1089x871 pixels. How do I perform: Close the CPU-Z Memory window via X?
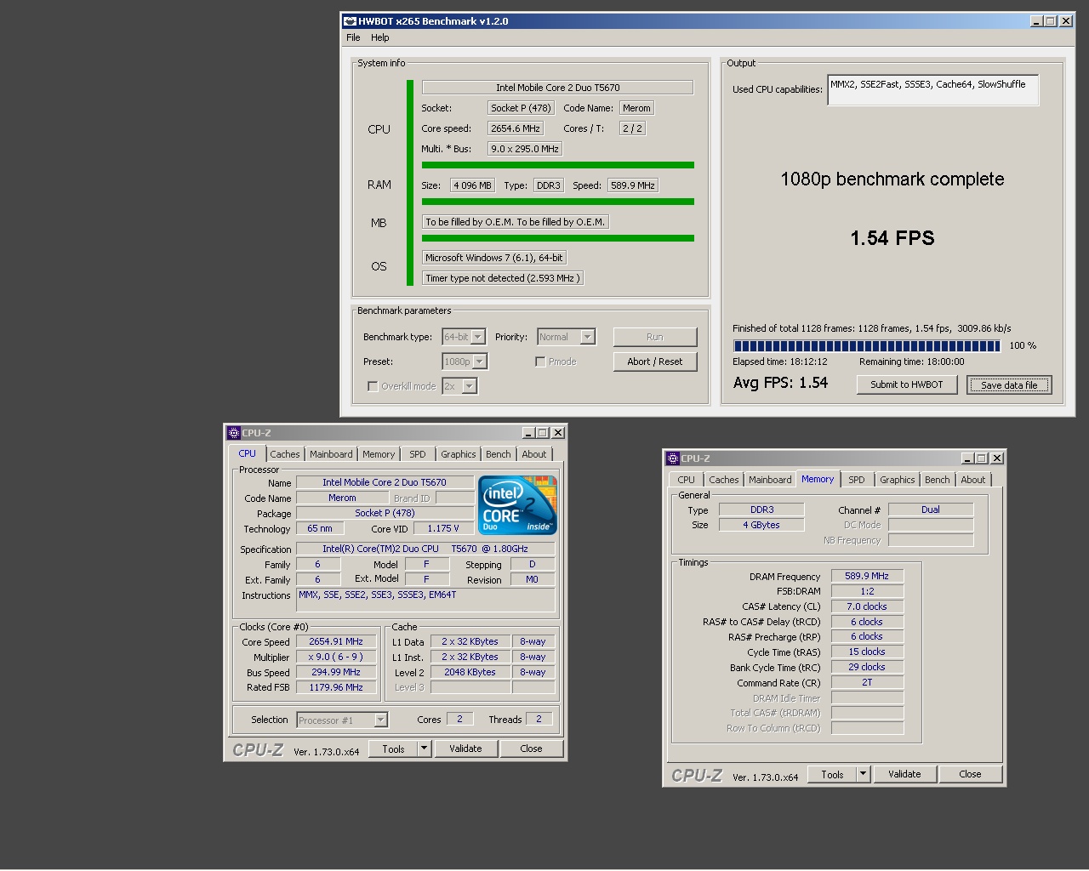tap(996, 458)
